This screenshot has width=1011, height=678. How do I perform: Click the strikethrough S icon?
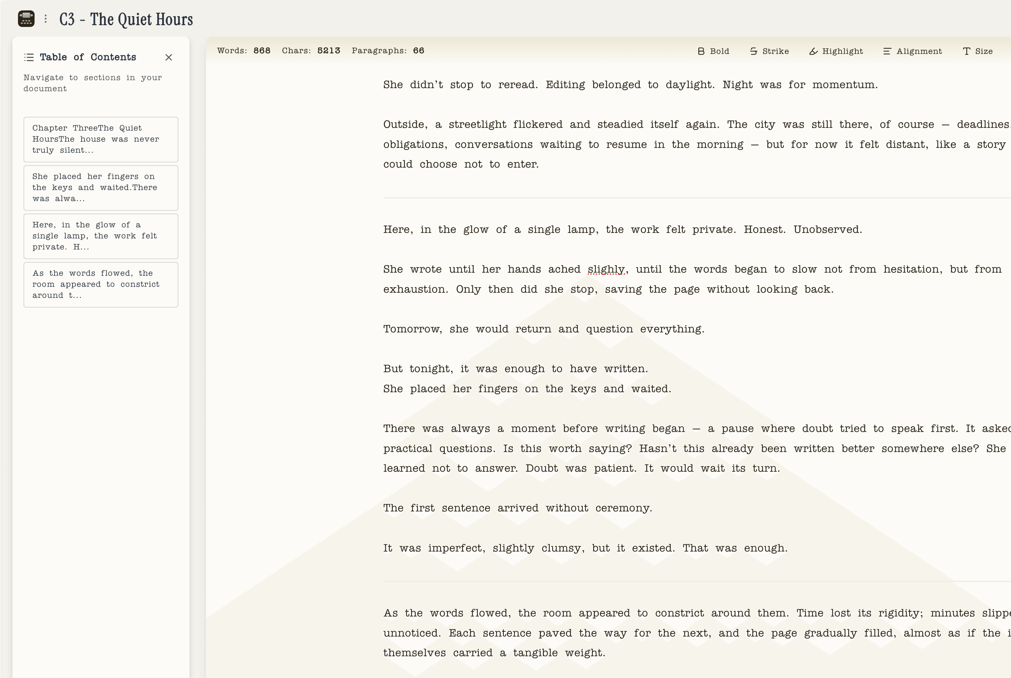754,51
